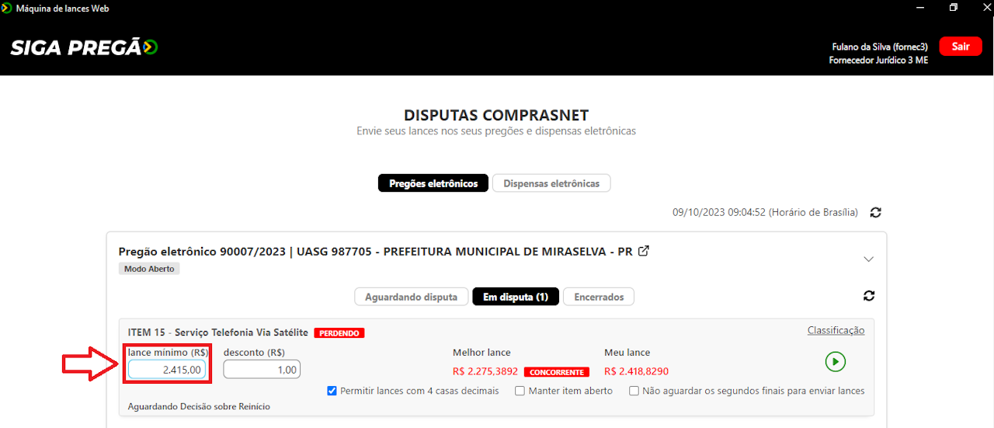The image size is (994, 428).
Task: Click the Melhor lance value R$ 2.275,3892
Action: point(485,371)
